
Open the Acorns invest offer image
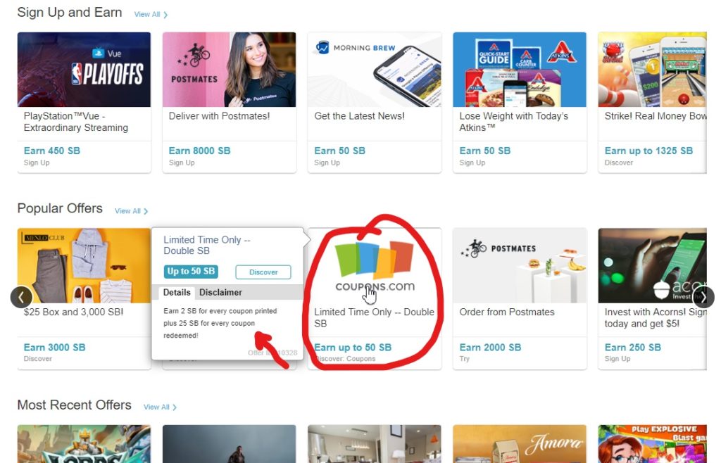pyautogui.click(x=653, y=266)
